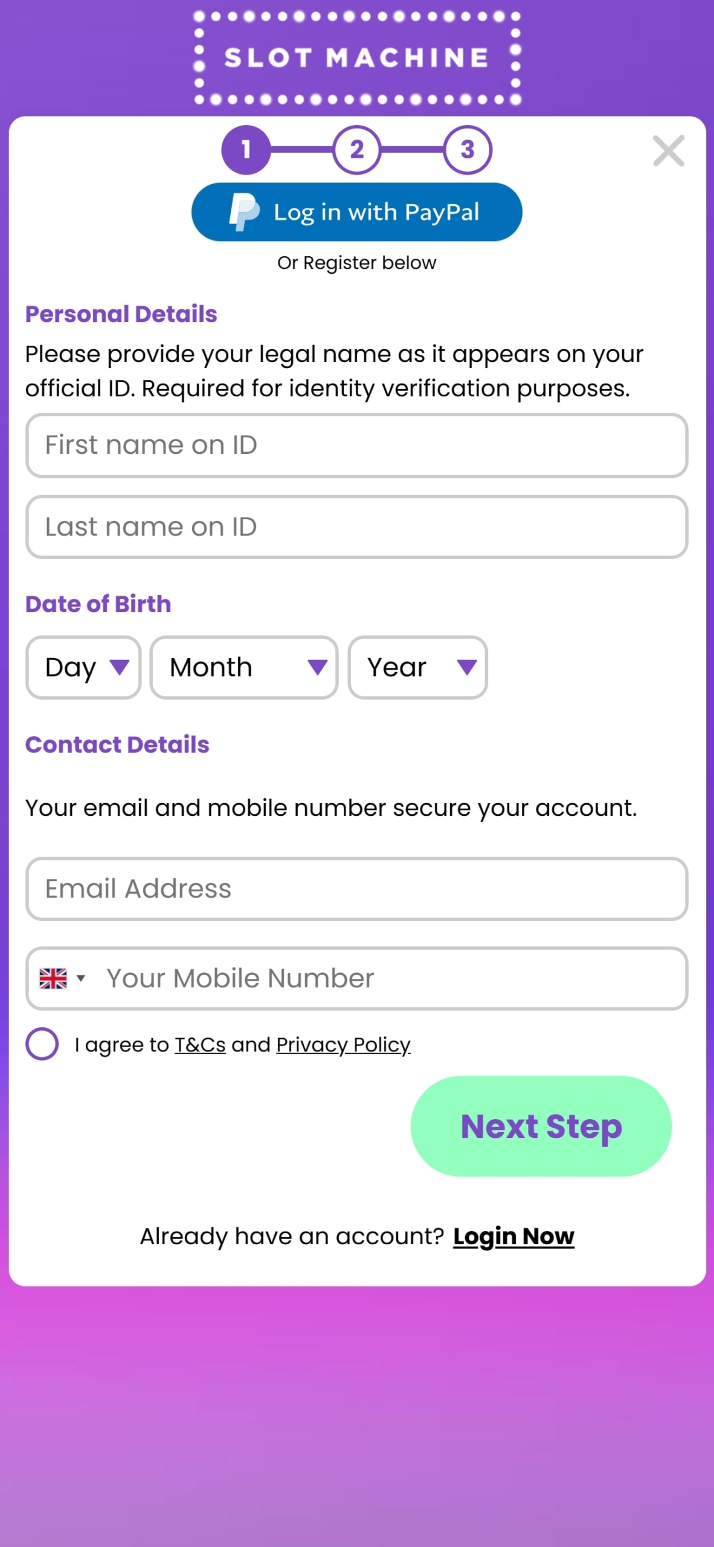714x1547 pixels.
Task: Select step 3 circle indicator
Action: pos(468,150)
